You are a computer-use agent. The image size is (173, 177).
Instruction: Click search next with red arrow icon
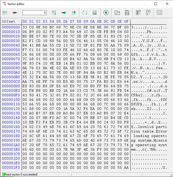click(148, 13)
